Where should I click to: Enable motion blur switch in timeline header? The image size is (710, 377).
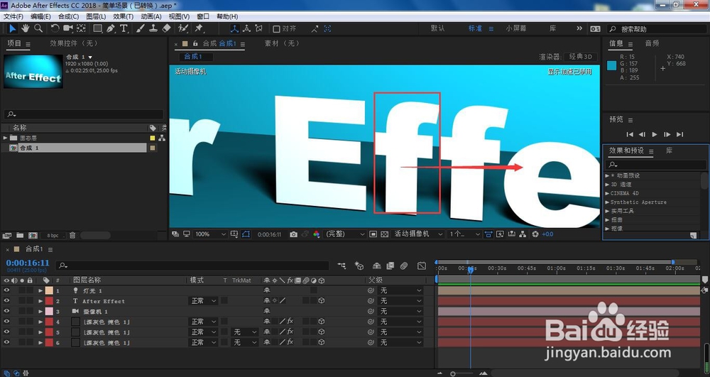point(405,266)
